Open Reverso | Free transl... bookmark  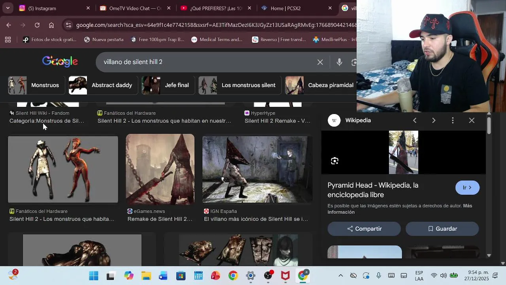tap(279, 40)
